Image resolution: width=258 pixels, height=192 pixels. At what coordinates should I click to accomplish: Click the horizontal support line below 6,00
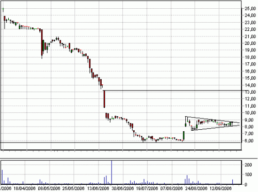tap(121, 143)
